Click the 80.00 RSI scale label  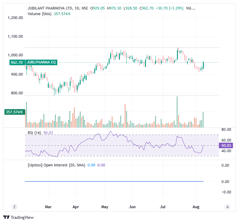point(226,130)
